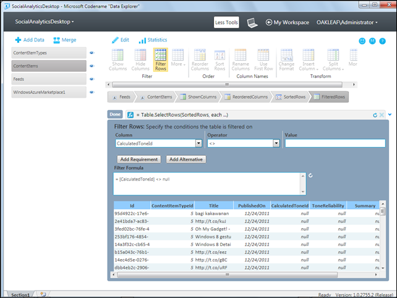Click ribbon scroll right arrow
Viewport: 397px width, 298px height.
354,85
